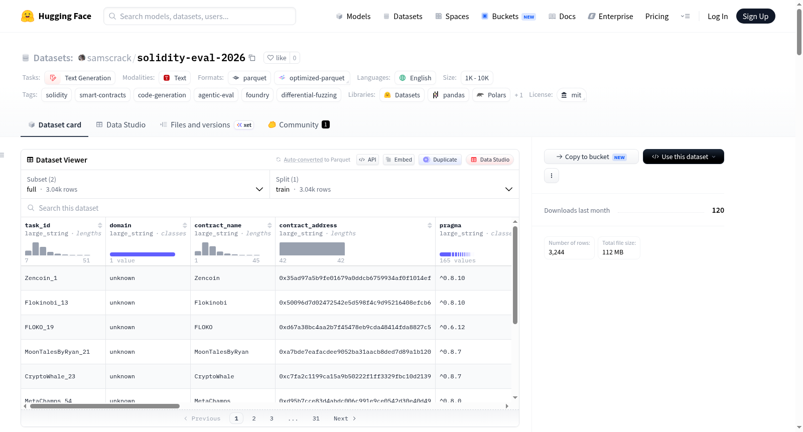Copy the dataset to a bucket
The width and height of the screenshot is (803, 432).
coord(591,157)
